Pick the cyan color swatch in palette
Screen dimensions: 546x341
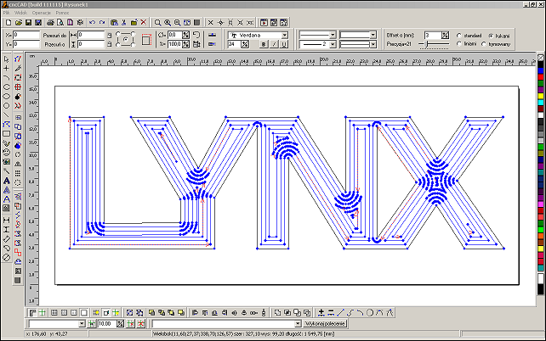540,103
